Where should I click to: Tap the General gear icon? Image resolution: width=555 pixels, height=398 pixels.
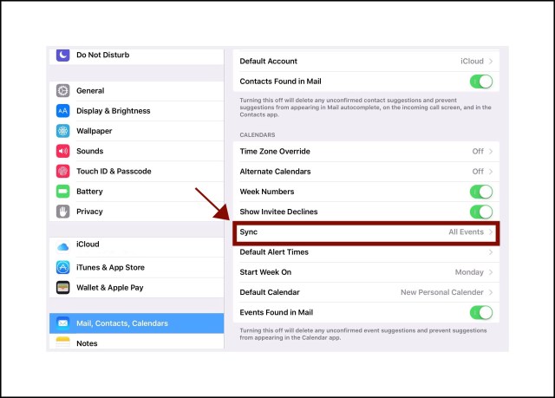tap(63, 90)
